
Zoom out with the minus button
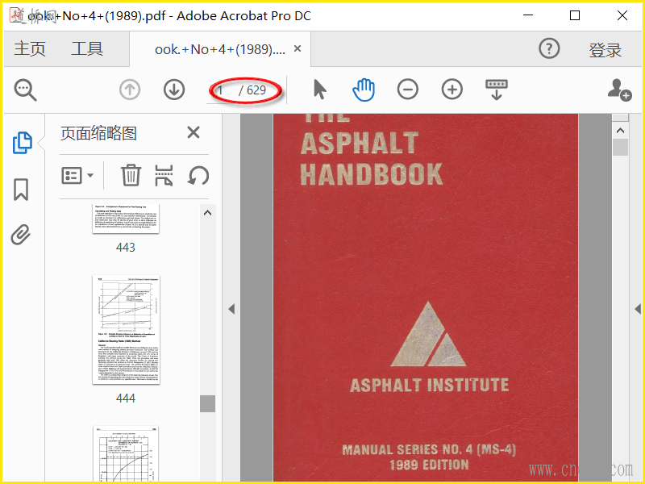(x=408, y=90)
